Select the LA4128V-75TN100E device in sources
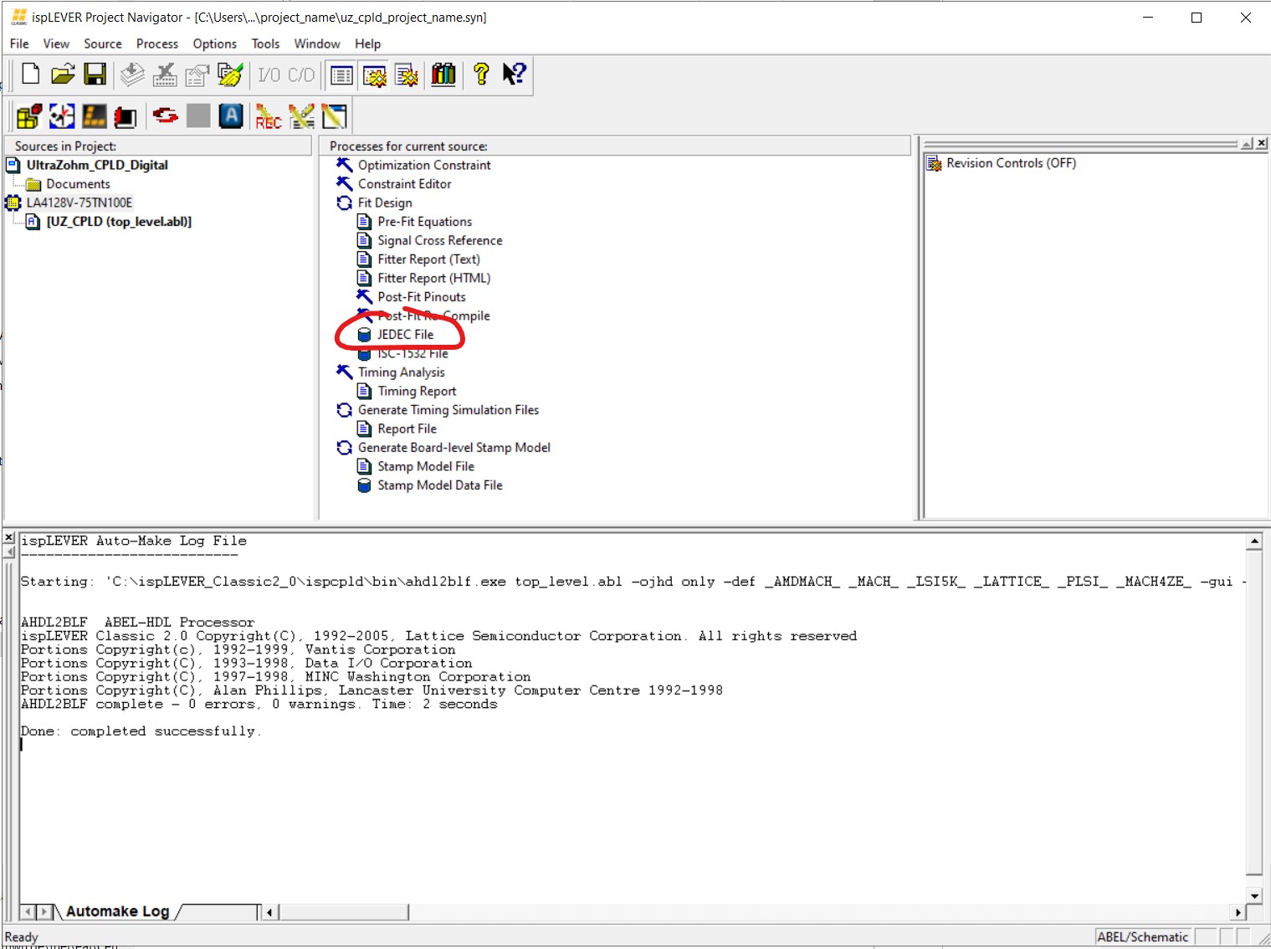Screen dimensions: 1271x949 point(79,203)
